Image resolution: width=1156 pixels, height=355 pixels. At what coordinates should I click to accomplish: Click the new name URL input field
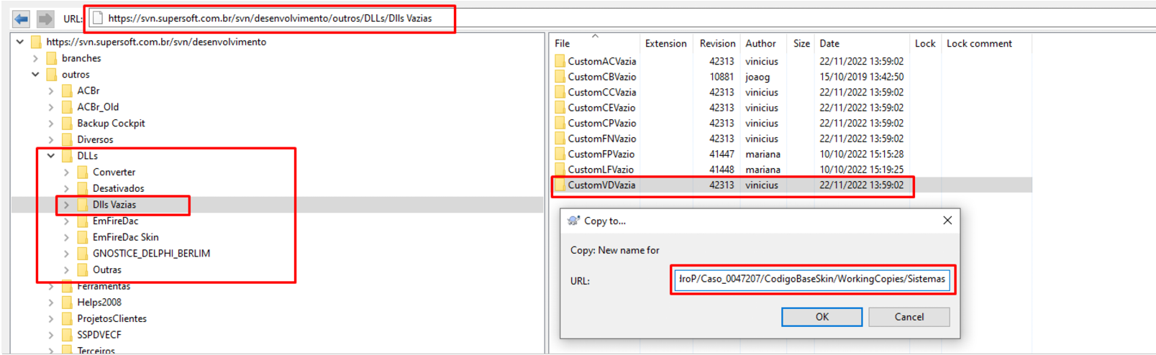[x=811, y=279]
